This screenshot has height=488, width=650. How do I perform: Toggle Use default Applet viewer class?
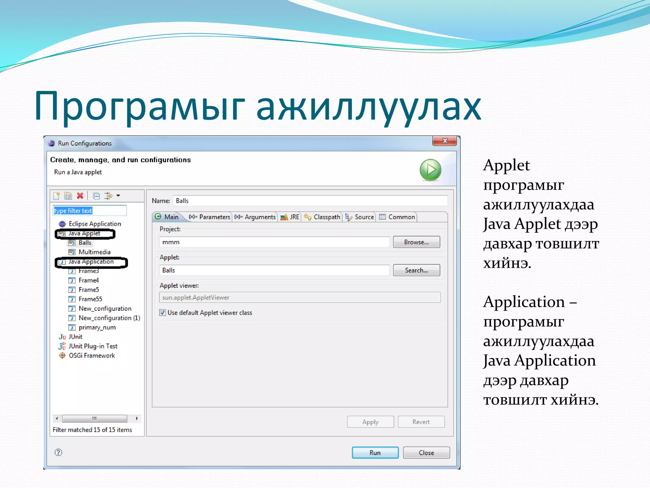pos(162,313)
